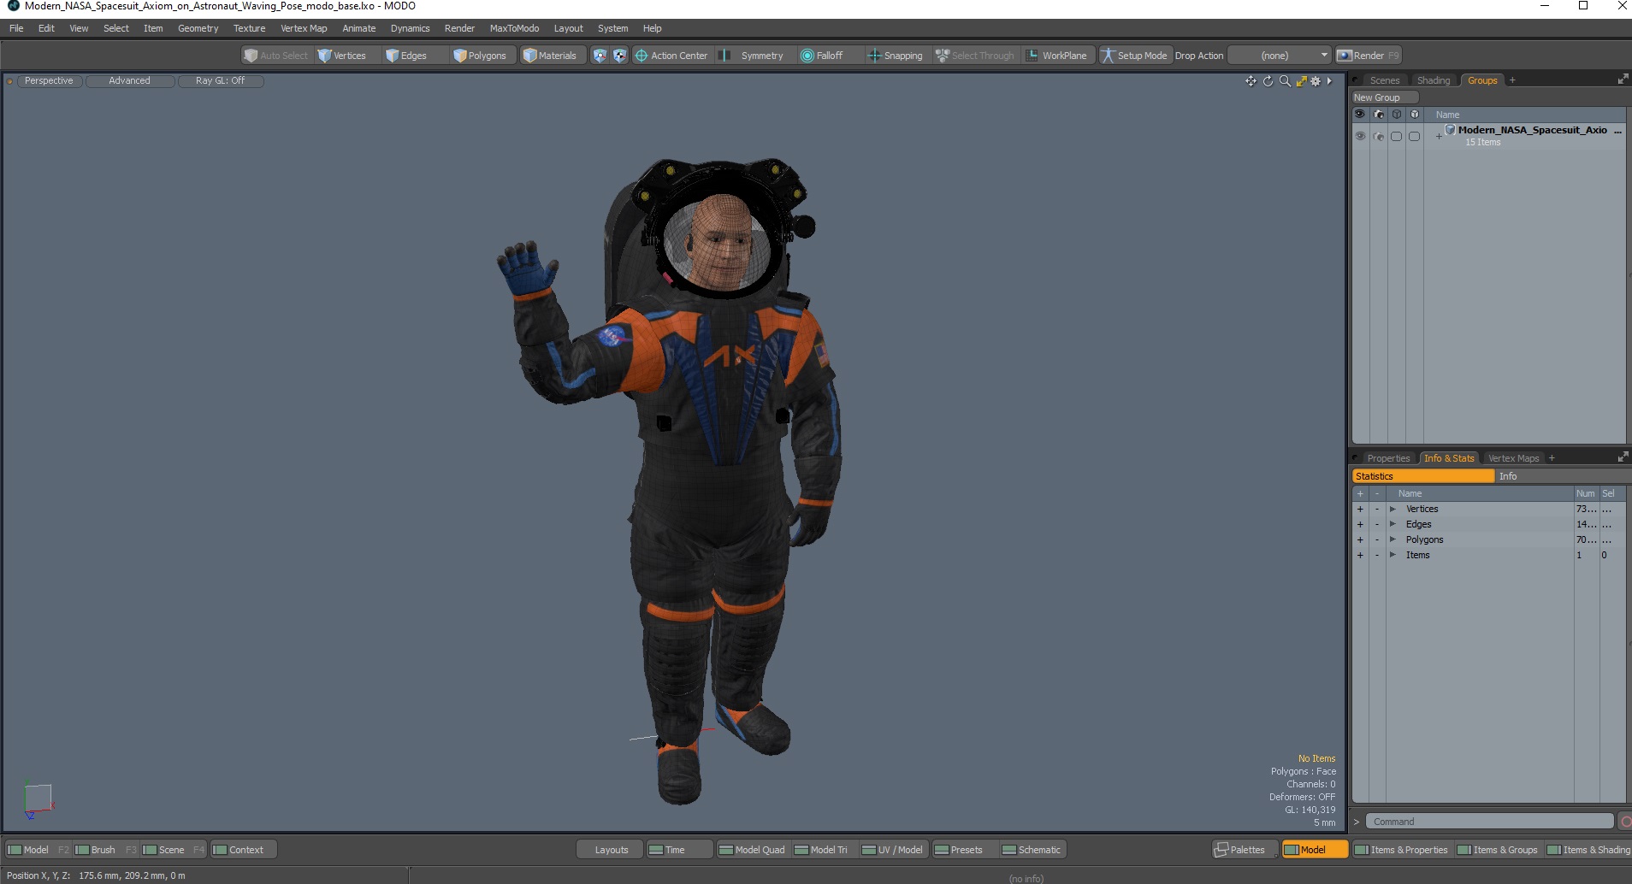The height and width of the screenshot is (884, 1632).
Task: Maximize viewport with yellow arrows icon
Action: (1301, 81)
